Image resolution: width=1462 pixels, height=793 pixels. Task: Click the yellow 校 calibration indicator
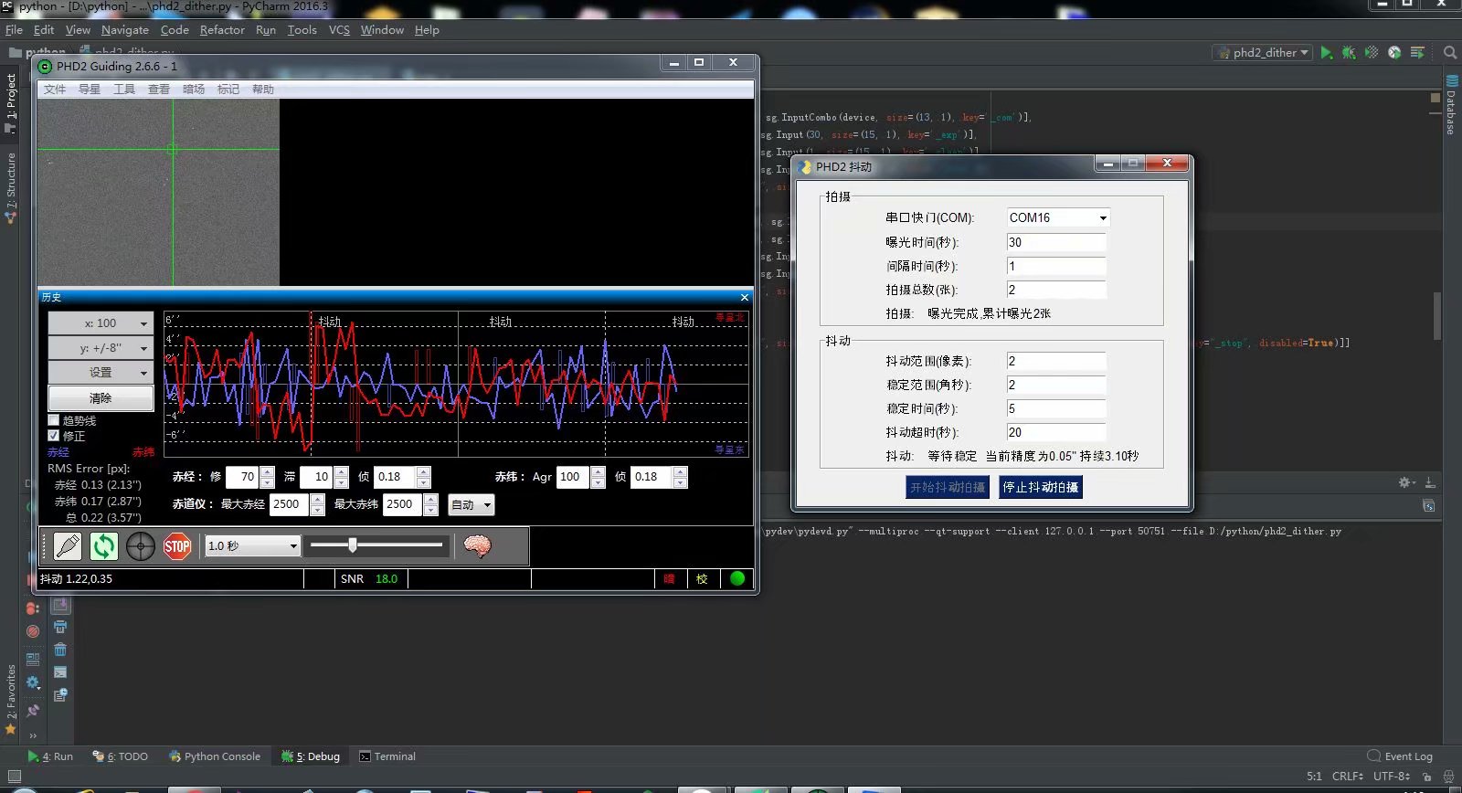point(702,578)
